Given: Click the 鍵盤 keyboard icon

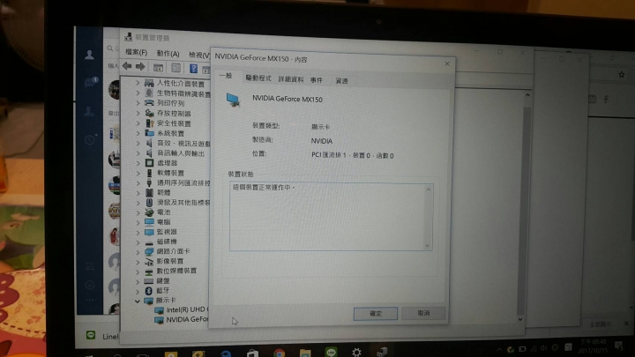Looking at the screenshot, I should click(149, 280).
